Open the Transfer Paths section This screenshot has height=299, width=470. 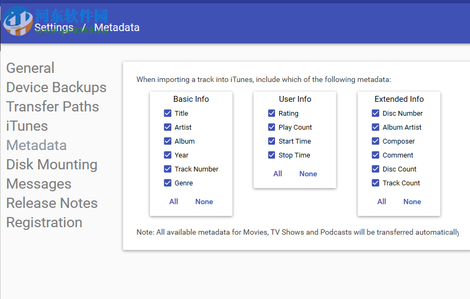click(53, 107)
